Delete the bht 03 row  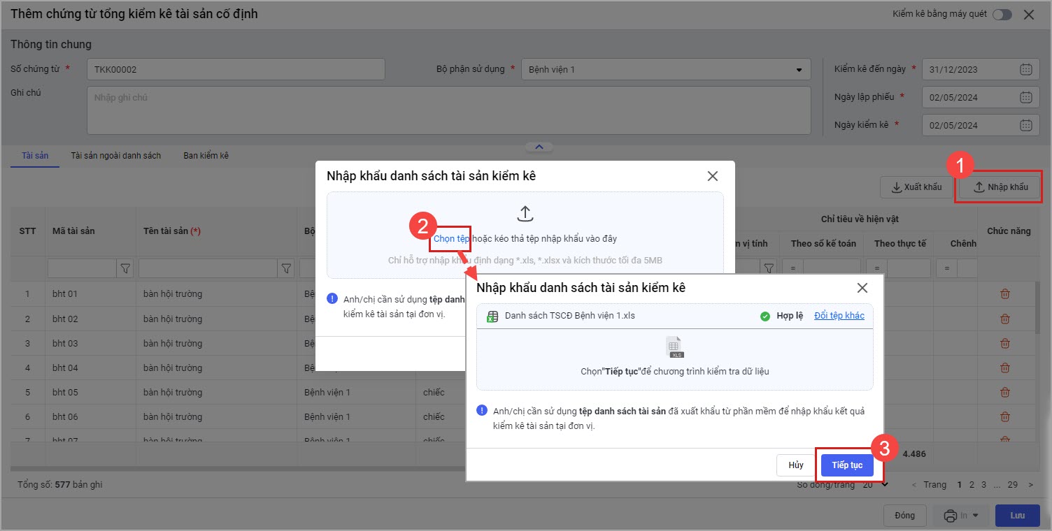coord(1005,343)
